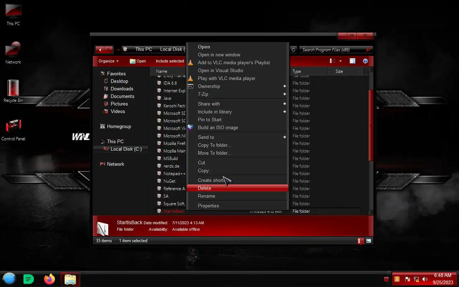Select Homegroup in navigation pane
The width and height of the screenshot is (459, 287).
[119, 126]
